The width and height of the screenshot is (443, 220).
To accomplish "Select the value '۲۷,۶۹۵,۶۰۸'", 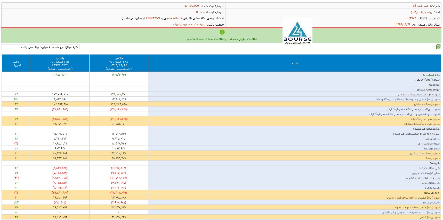I will pos(119,198).
